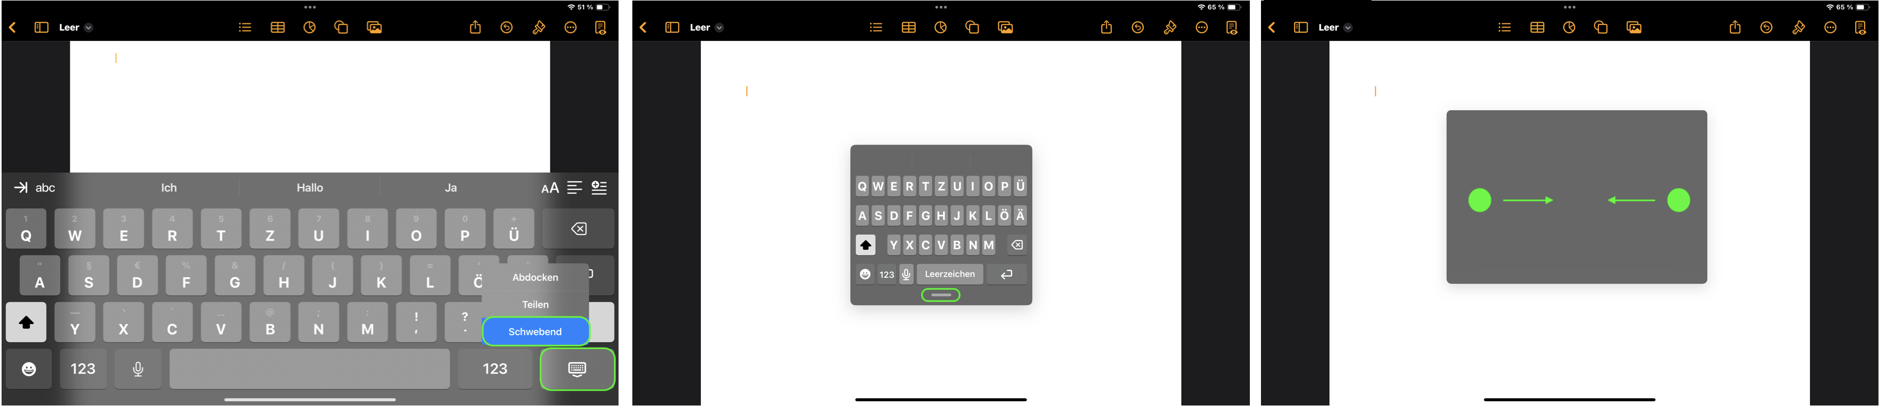The width and height of the screenshot is (1879, 406).
Task: Tap the keyboard options key highlighted in green
Action: (x=577, y=369)
